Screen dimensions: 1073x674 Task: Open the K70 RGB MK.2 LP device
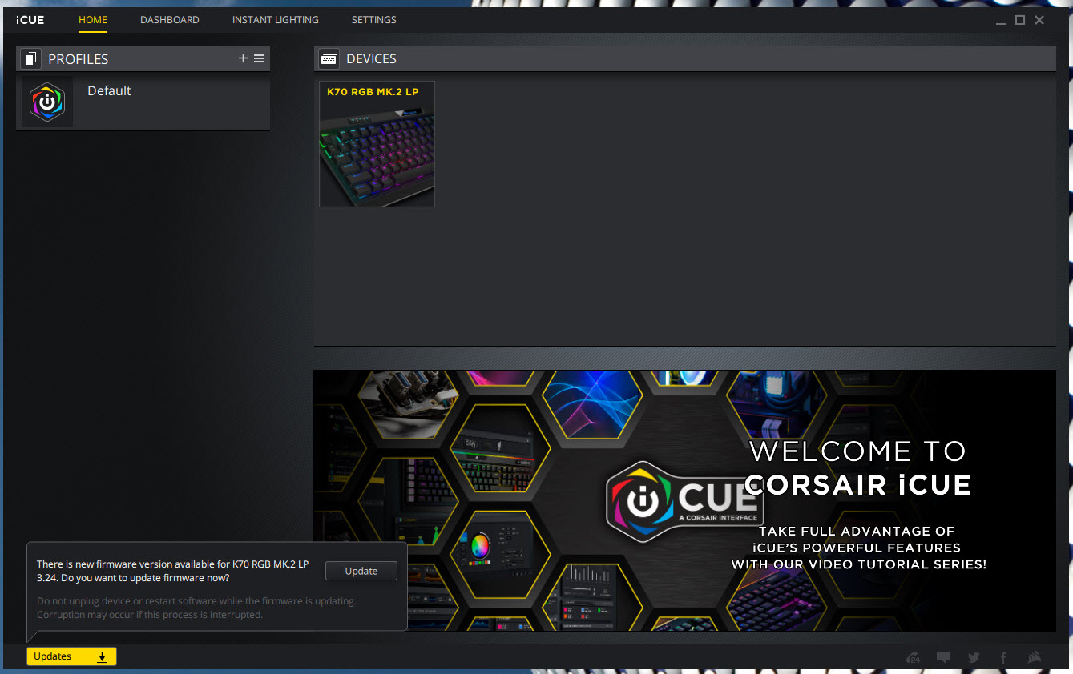377,144
